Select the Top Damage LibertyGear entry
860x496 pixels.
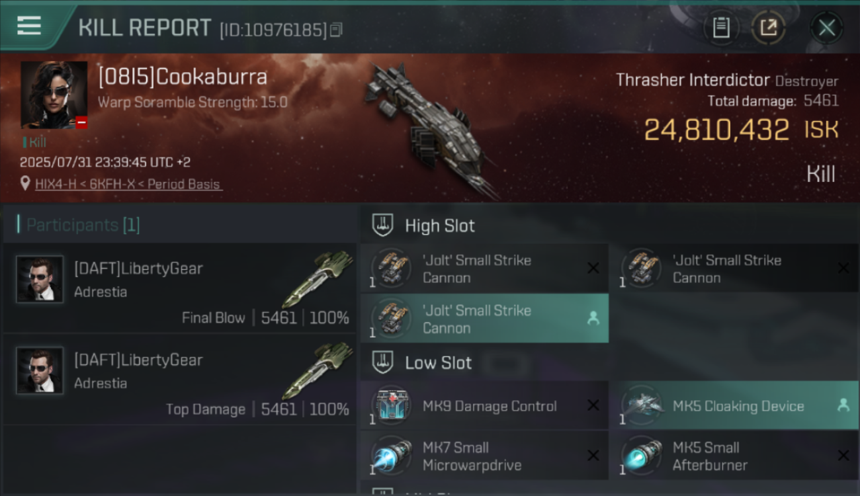180,380
